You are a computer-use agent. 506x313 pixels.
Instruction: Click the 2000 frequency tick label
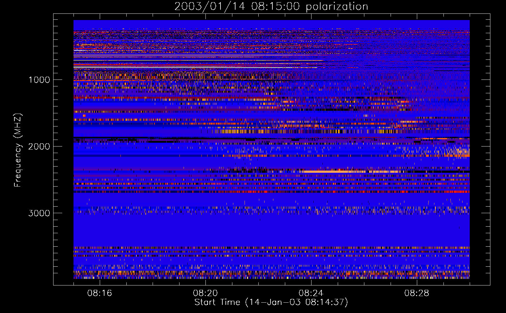coord(39,146)
